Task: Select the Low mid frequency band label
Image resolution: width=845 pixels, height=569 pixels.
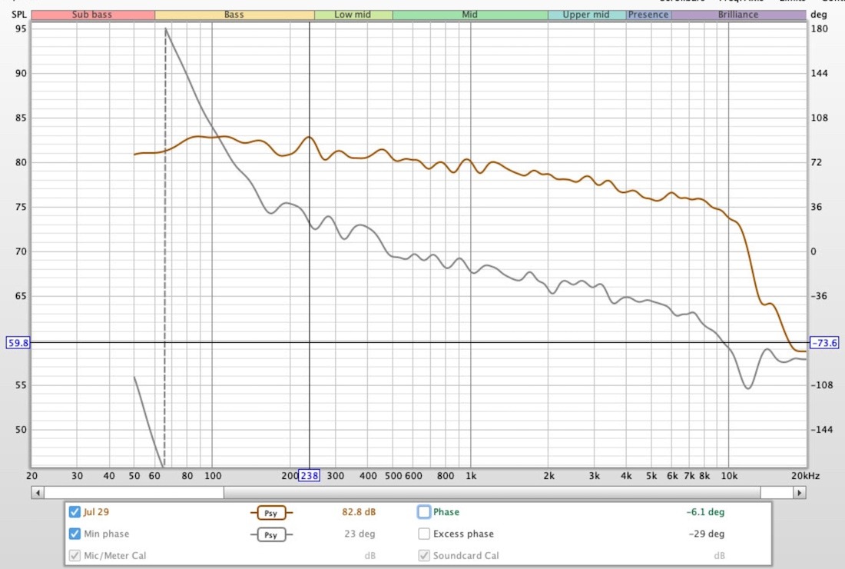Action: tap(353, 15)
